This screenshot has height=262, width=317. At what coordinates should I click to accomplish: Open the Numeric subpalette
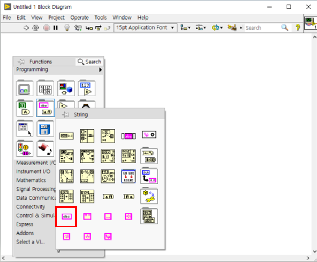[87, 88]
